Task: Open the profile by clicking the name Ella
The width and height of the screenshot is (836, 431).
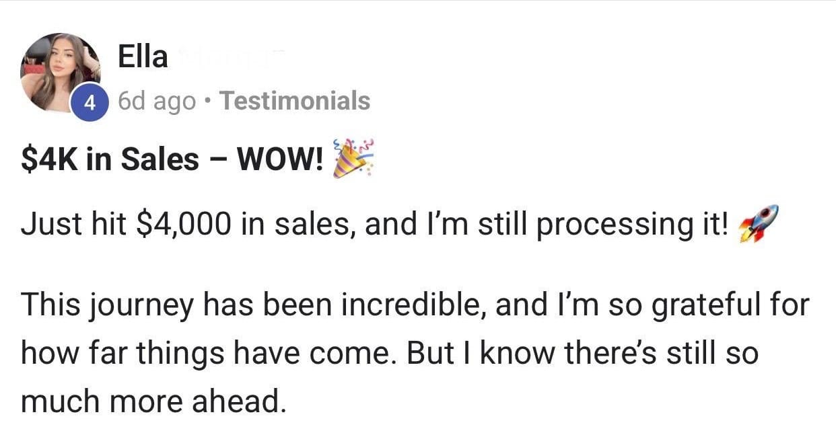Action: 142,57
